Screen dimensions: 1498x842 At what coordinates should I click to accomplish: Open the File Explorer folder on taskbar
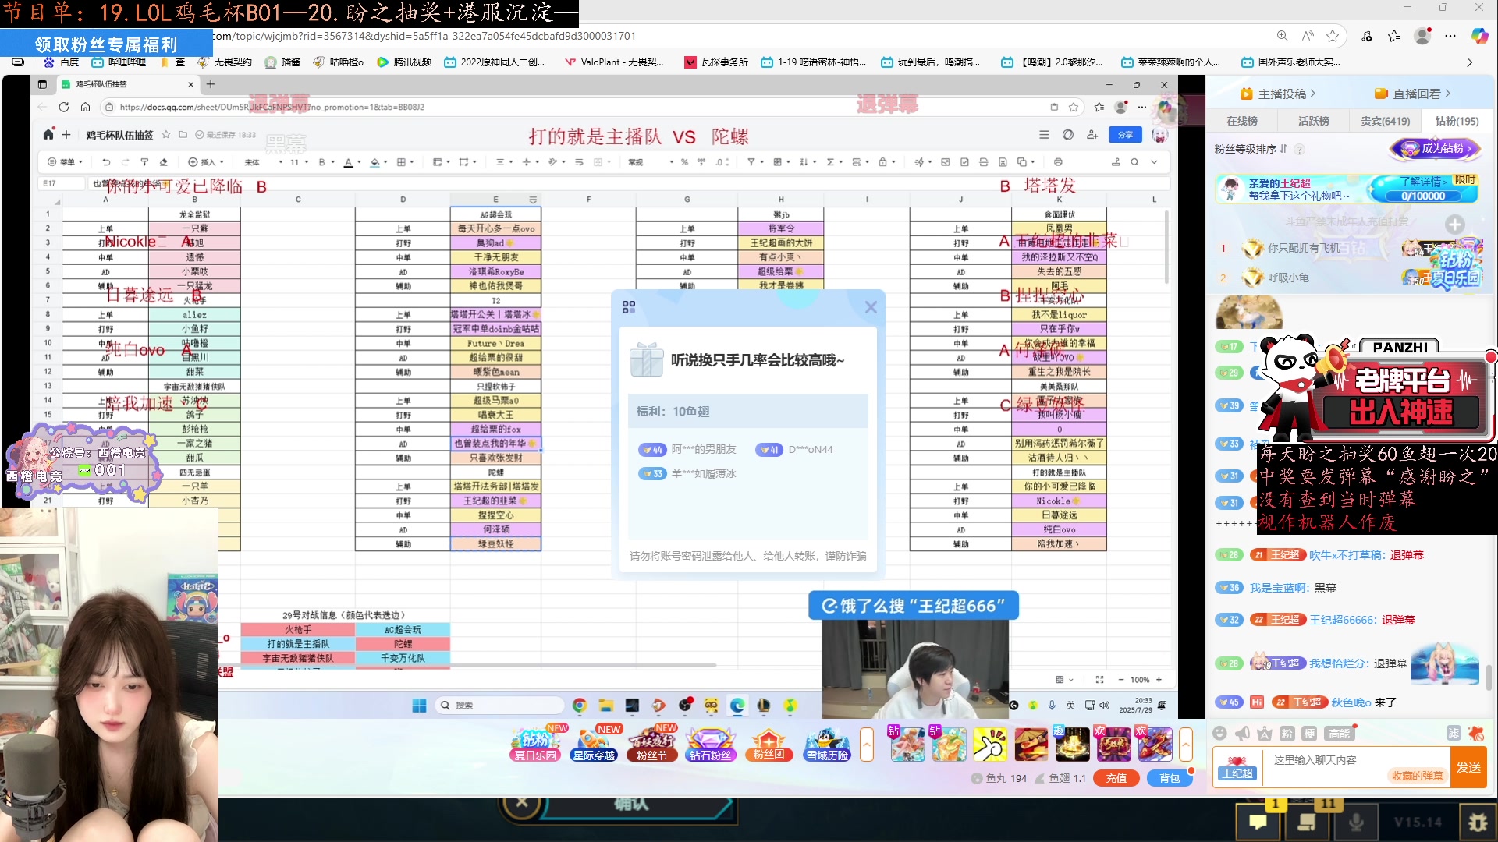click(x=606, y=705)
